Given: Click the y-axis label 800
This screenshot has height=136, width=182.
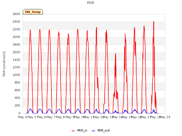Looking at the screenshot, I should [x=17, y=82].
